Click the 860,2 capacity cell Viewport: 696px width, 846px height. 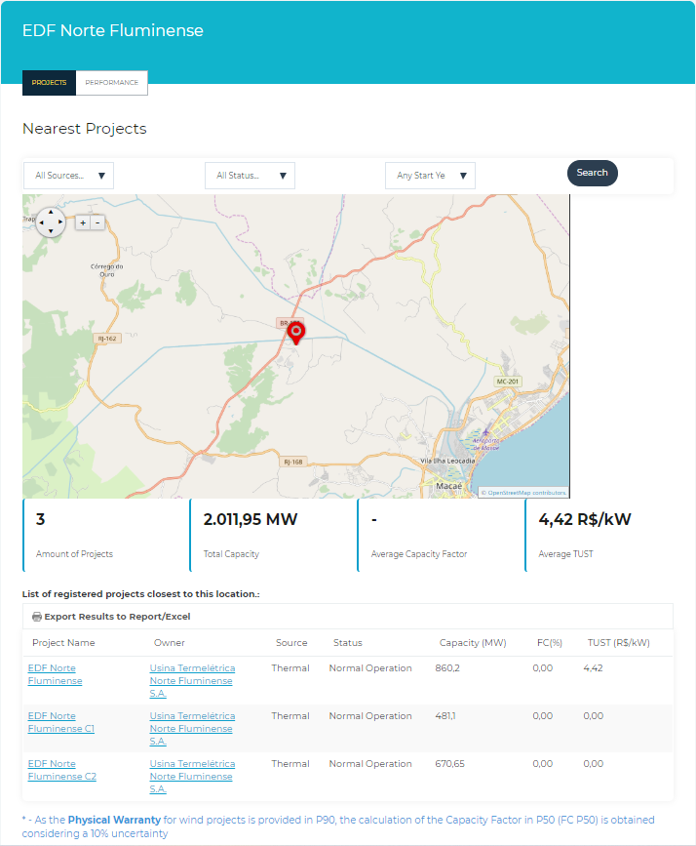[447, 668]
